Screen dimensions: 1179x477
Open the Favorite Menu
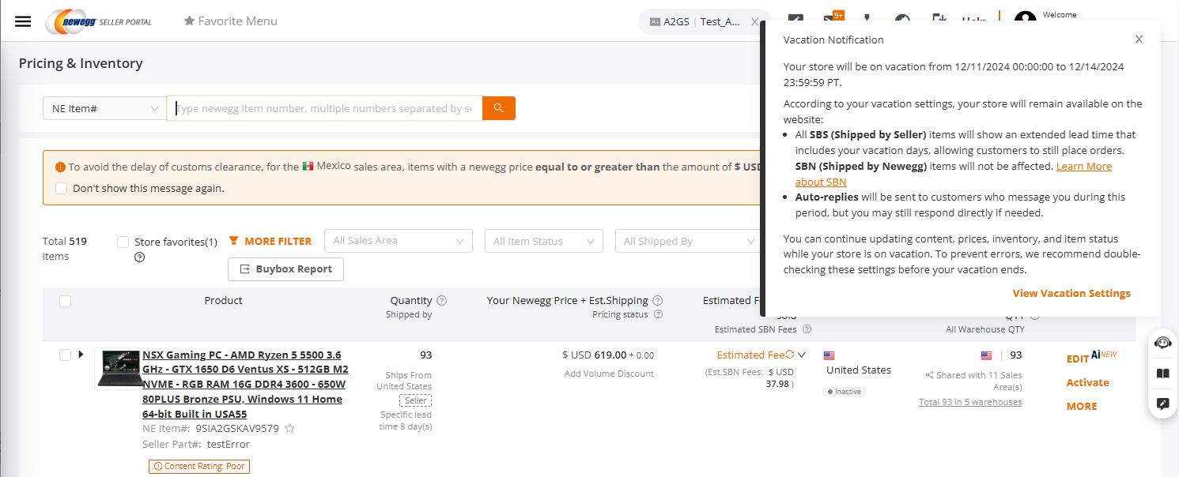pos(231,21)
